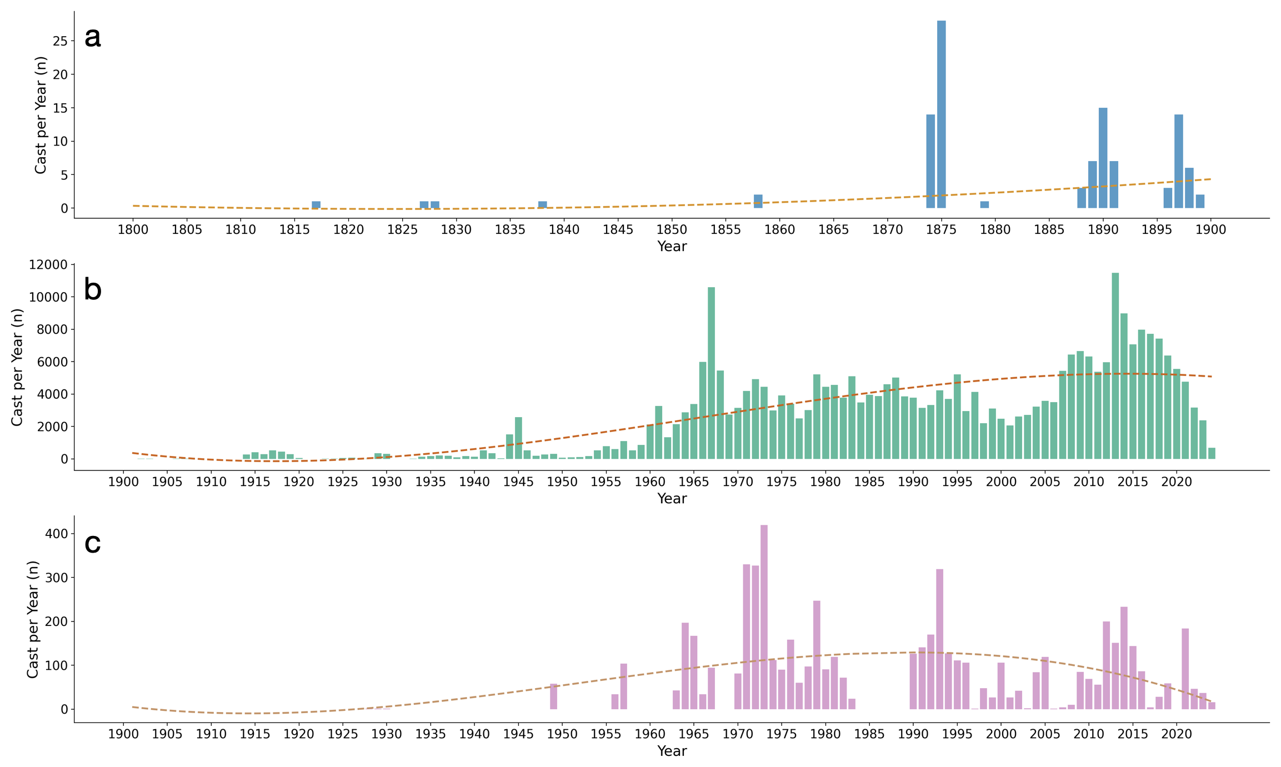Click the 400 y-axis tick in panel c
The image size is (1281, 767).
[x=57, y=534]
